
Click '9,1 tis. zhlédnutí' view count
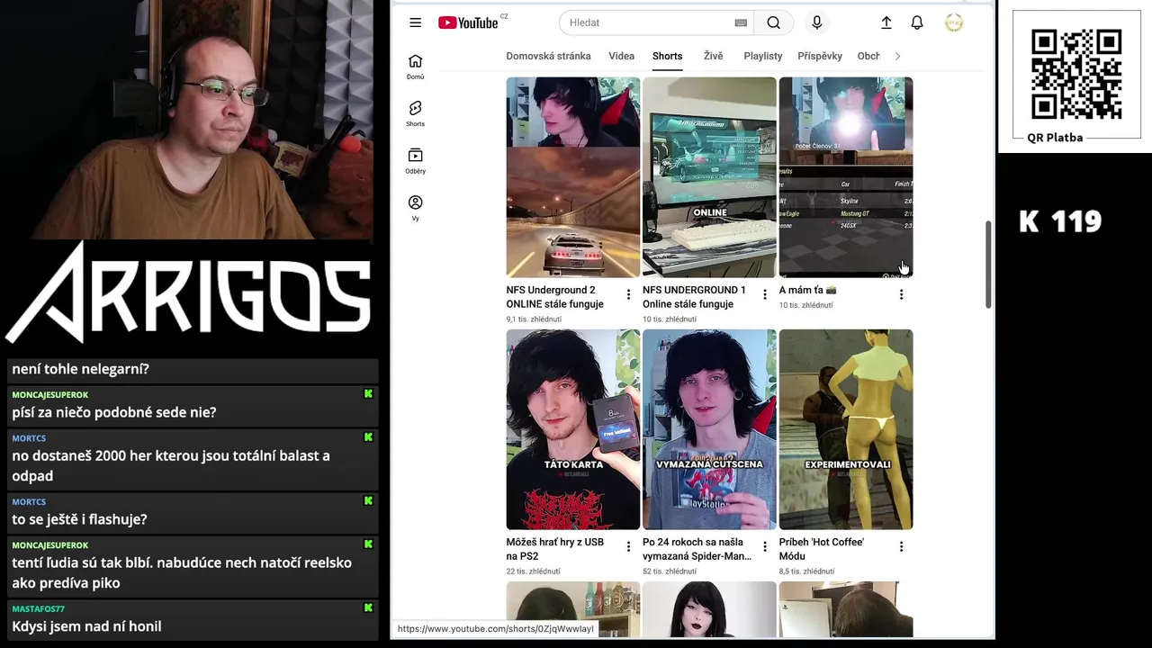click(x=534, y=319)
